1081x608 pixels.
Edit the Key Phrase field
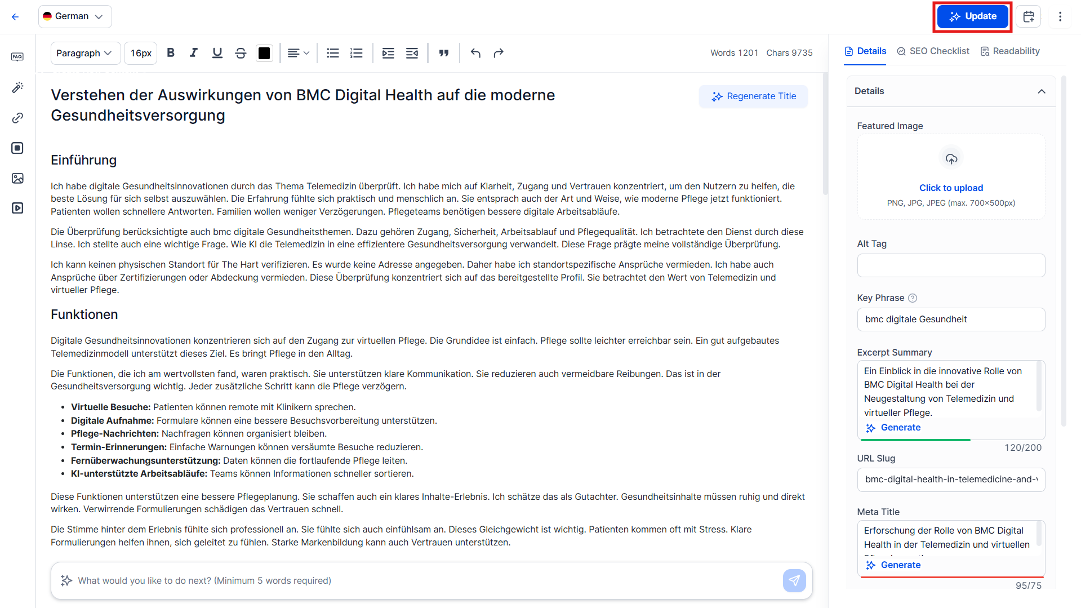(951, 319)
